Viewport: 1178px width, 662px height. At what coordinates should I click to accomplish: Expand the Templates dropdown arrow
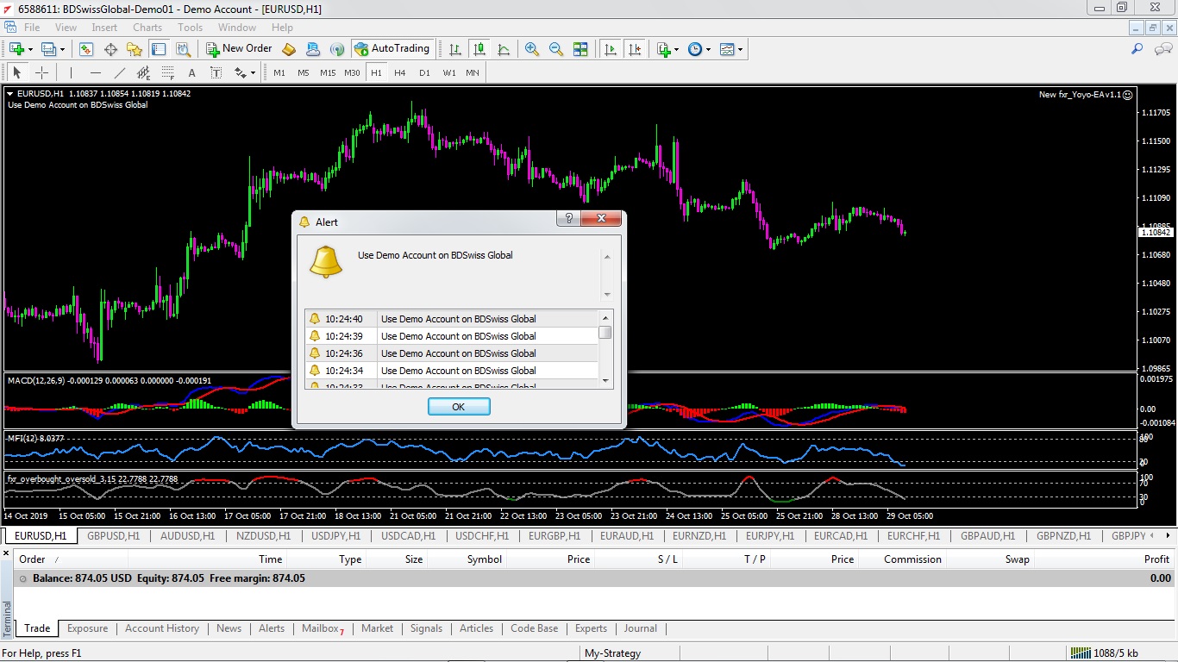click(740, 50)
